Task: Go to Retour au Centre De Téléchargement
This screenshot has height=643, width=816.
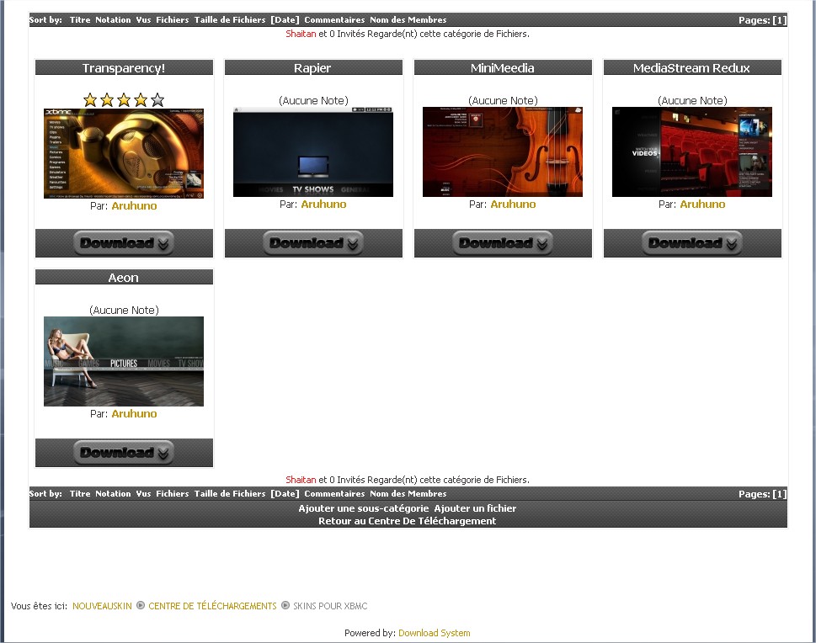Action: point(408,521)
